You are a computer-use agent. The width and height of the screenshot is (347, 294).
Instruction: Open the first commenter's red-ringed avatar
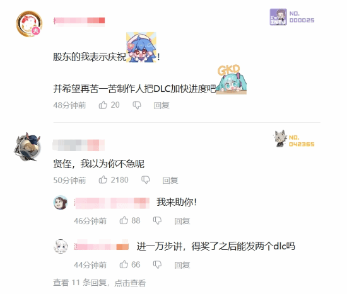coord(29,24)
